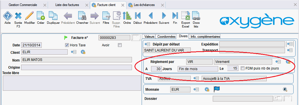Click the Dupliquer toolbar icon
This screenshot has width=299, height=105.
point(53,15)
